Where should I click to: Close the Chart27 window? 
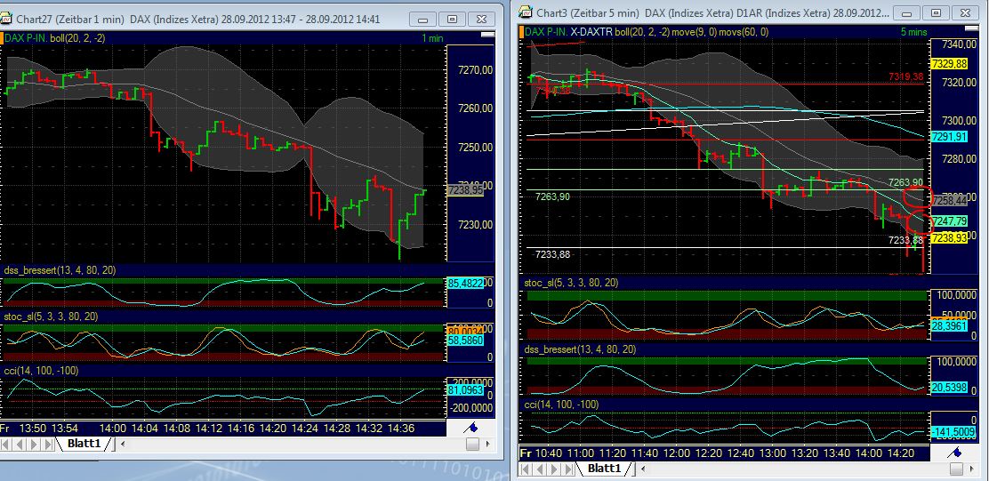(x=480, y=20)
